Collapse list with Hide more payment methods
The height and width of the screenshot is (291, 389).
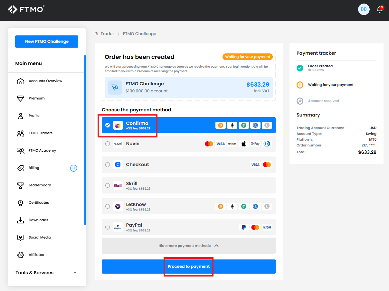[189, 246]
